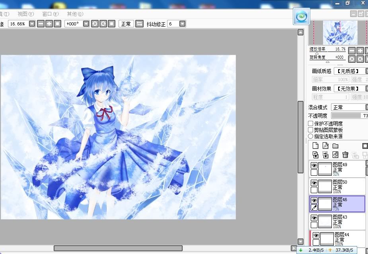This screenshot has width=368, height=254.
Task: Click the highlighted layer name 图层46
Action: coord(340,200)
